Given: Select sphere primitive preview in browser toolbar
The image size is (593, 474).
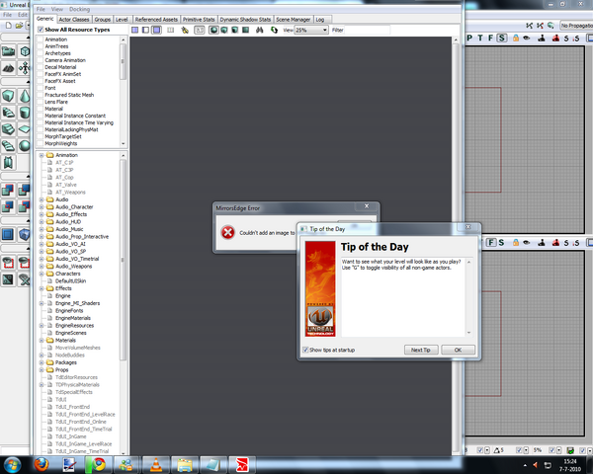Looking at the screenshot, I should tap(213, 30).
